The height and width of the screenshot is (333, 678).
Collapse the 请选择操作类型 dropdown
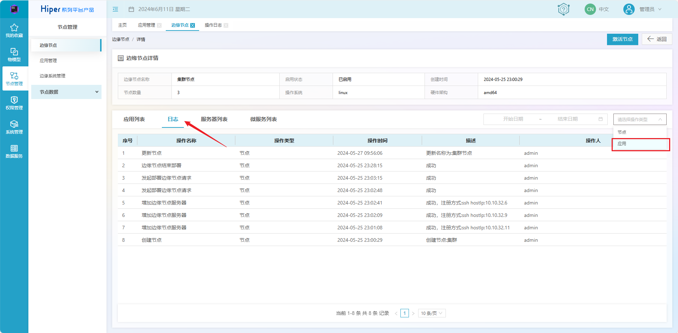pos(640,119)
